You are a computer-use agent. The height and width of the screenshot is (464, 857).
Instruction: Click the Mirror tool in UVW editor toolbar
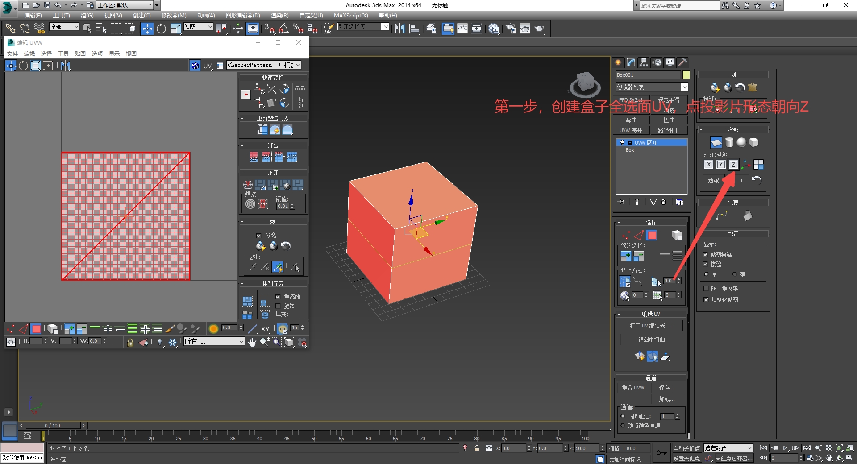click(x=66, y=66)
